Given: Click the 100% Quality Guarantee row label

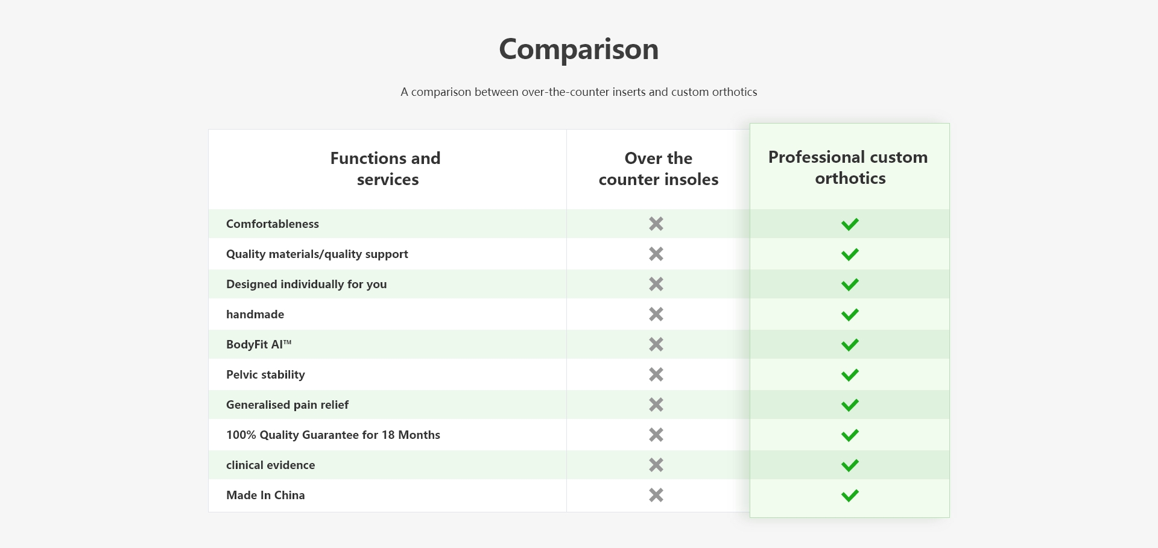Looking at the screenshot, I should tap(333, 435).
